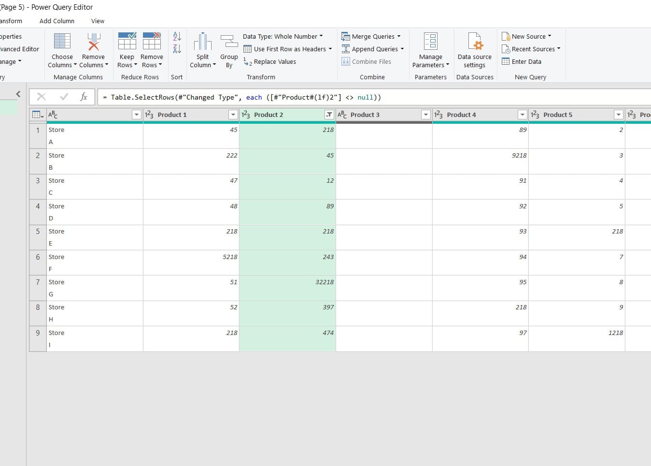This screenshot has height=466, width=651.
Task: Confirm formula with checkmark icon
Action: pos(64,97)
